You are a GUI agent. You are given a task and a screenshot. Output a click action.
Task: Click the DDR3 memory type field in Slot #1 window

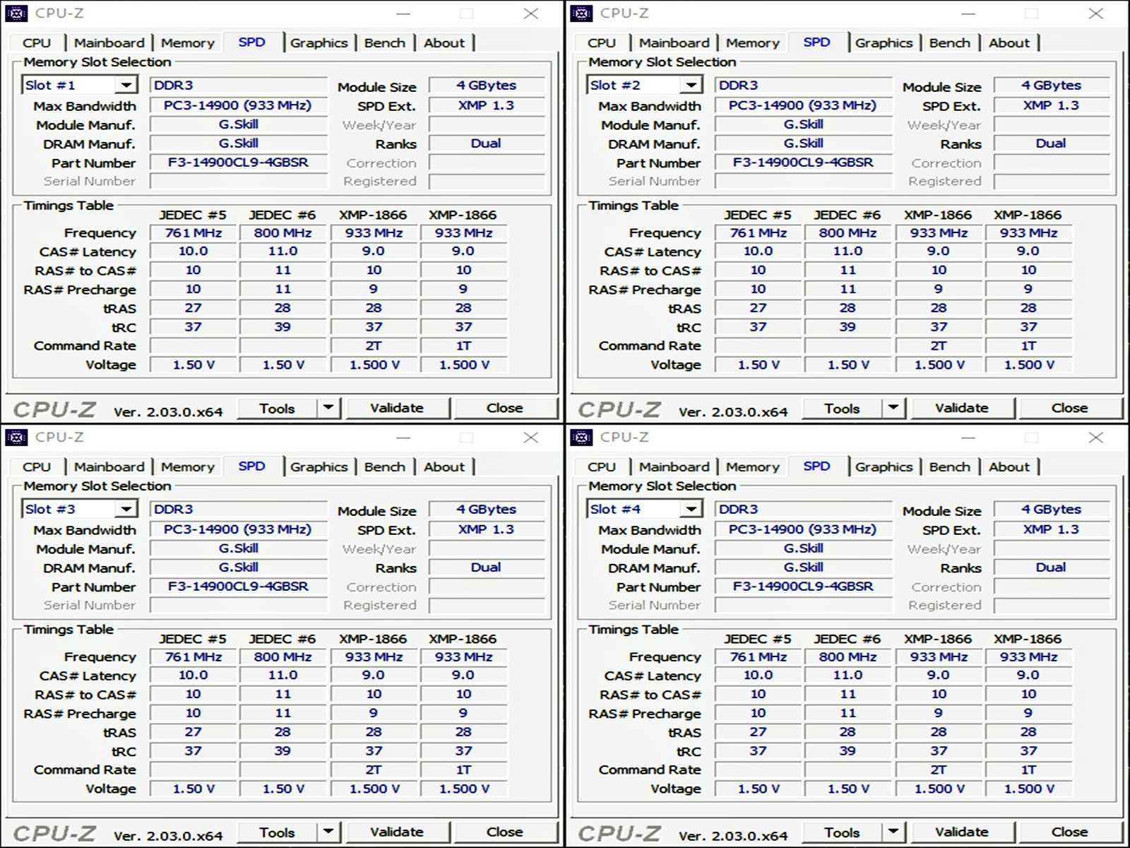tap(239, 85)
